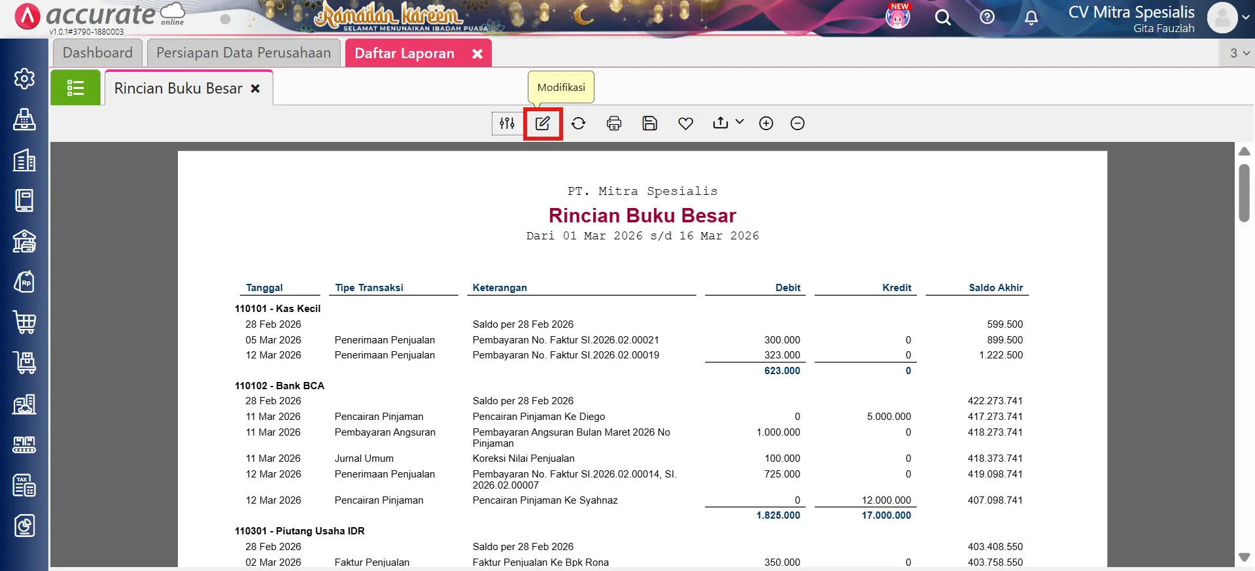Open the notifications bell
Image resolution: width=1255 pixels, height=571 pixels.
click(x=1031, y=17)
